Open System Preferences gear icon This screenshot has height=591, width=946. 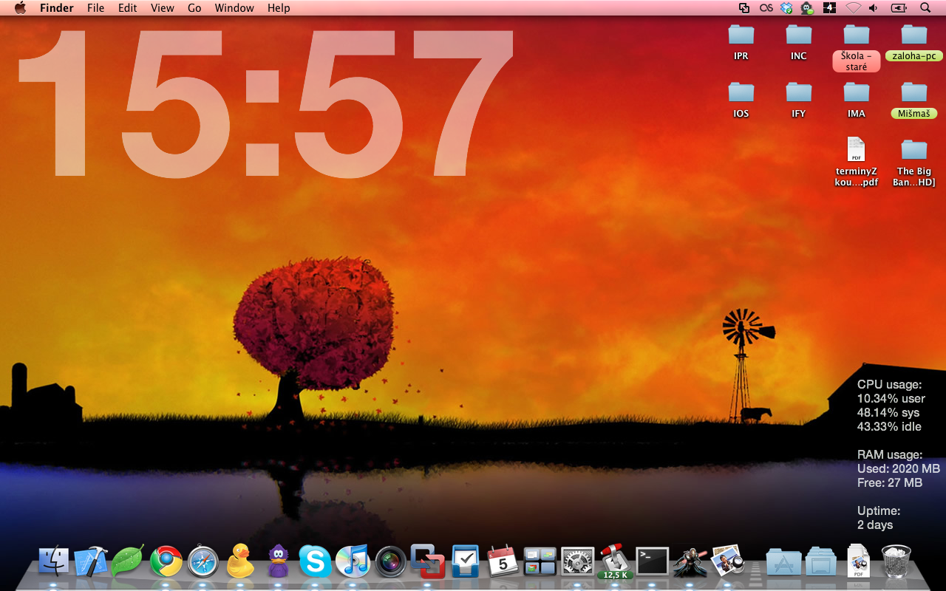578,561
